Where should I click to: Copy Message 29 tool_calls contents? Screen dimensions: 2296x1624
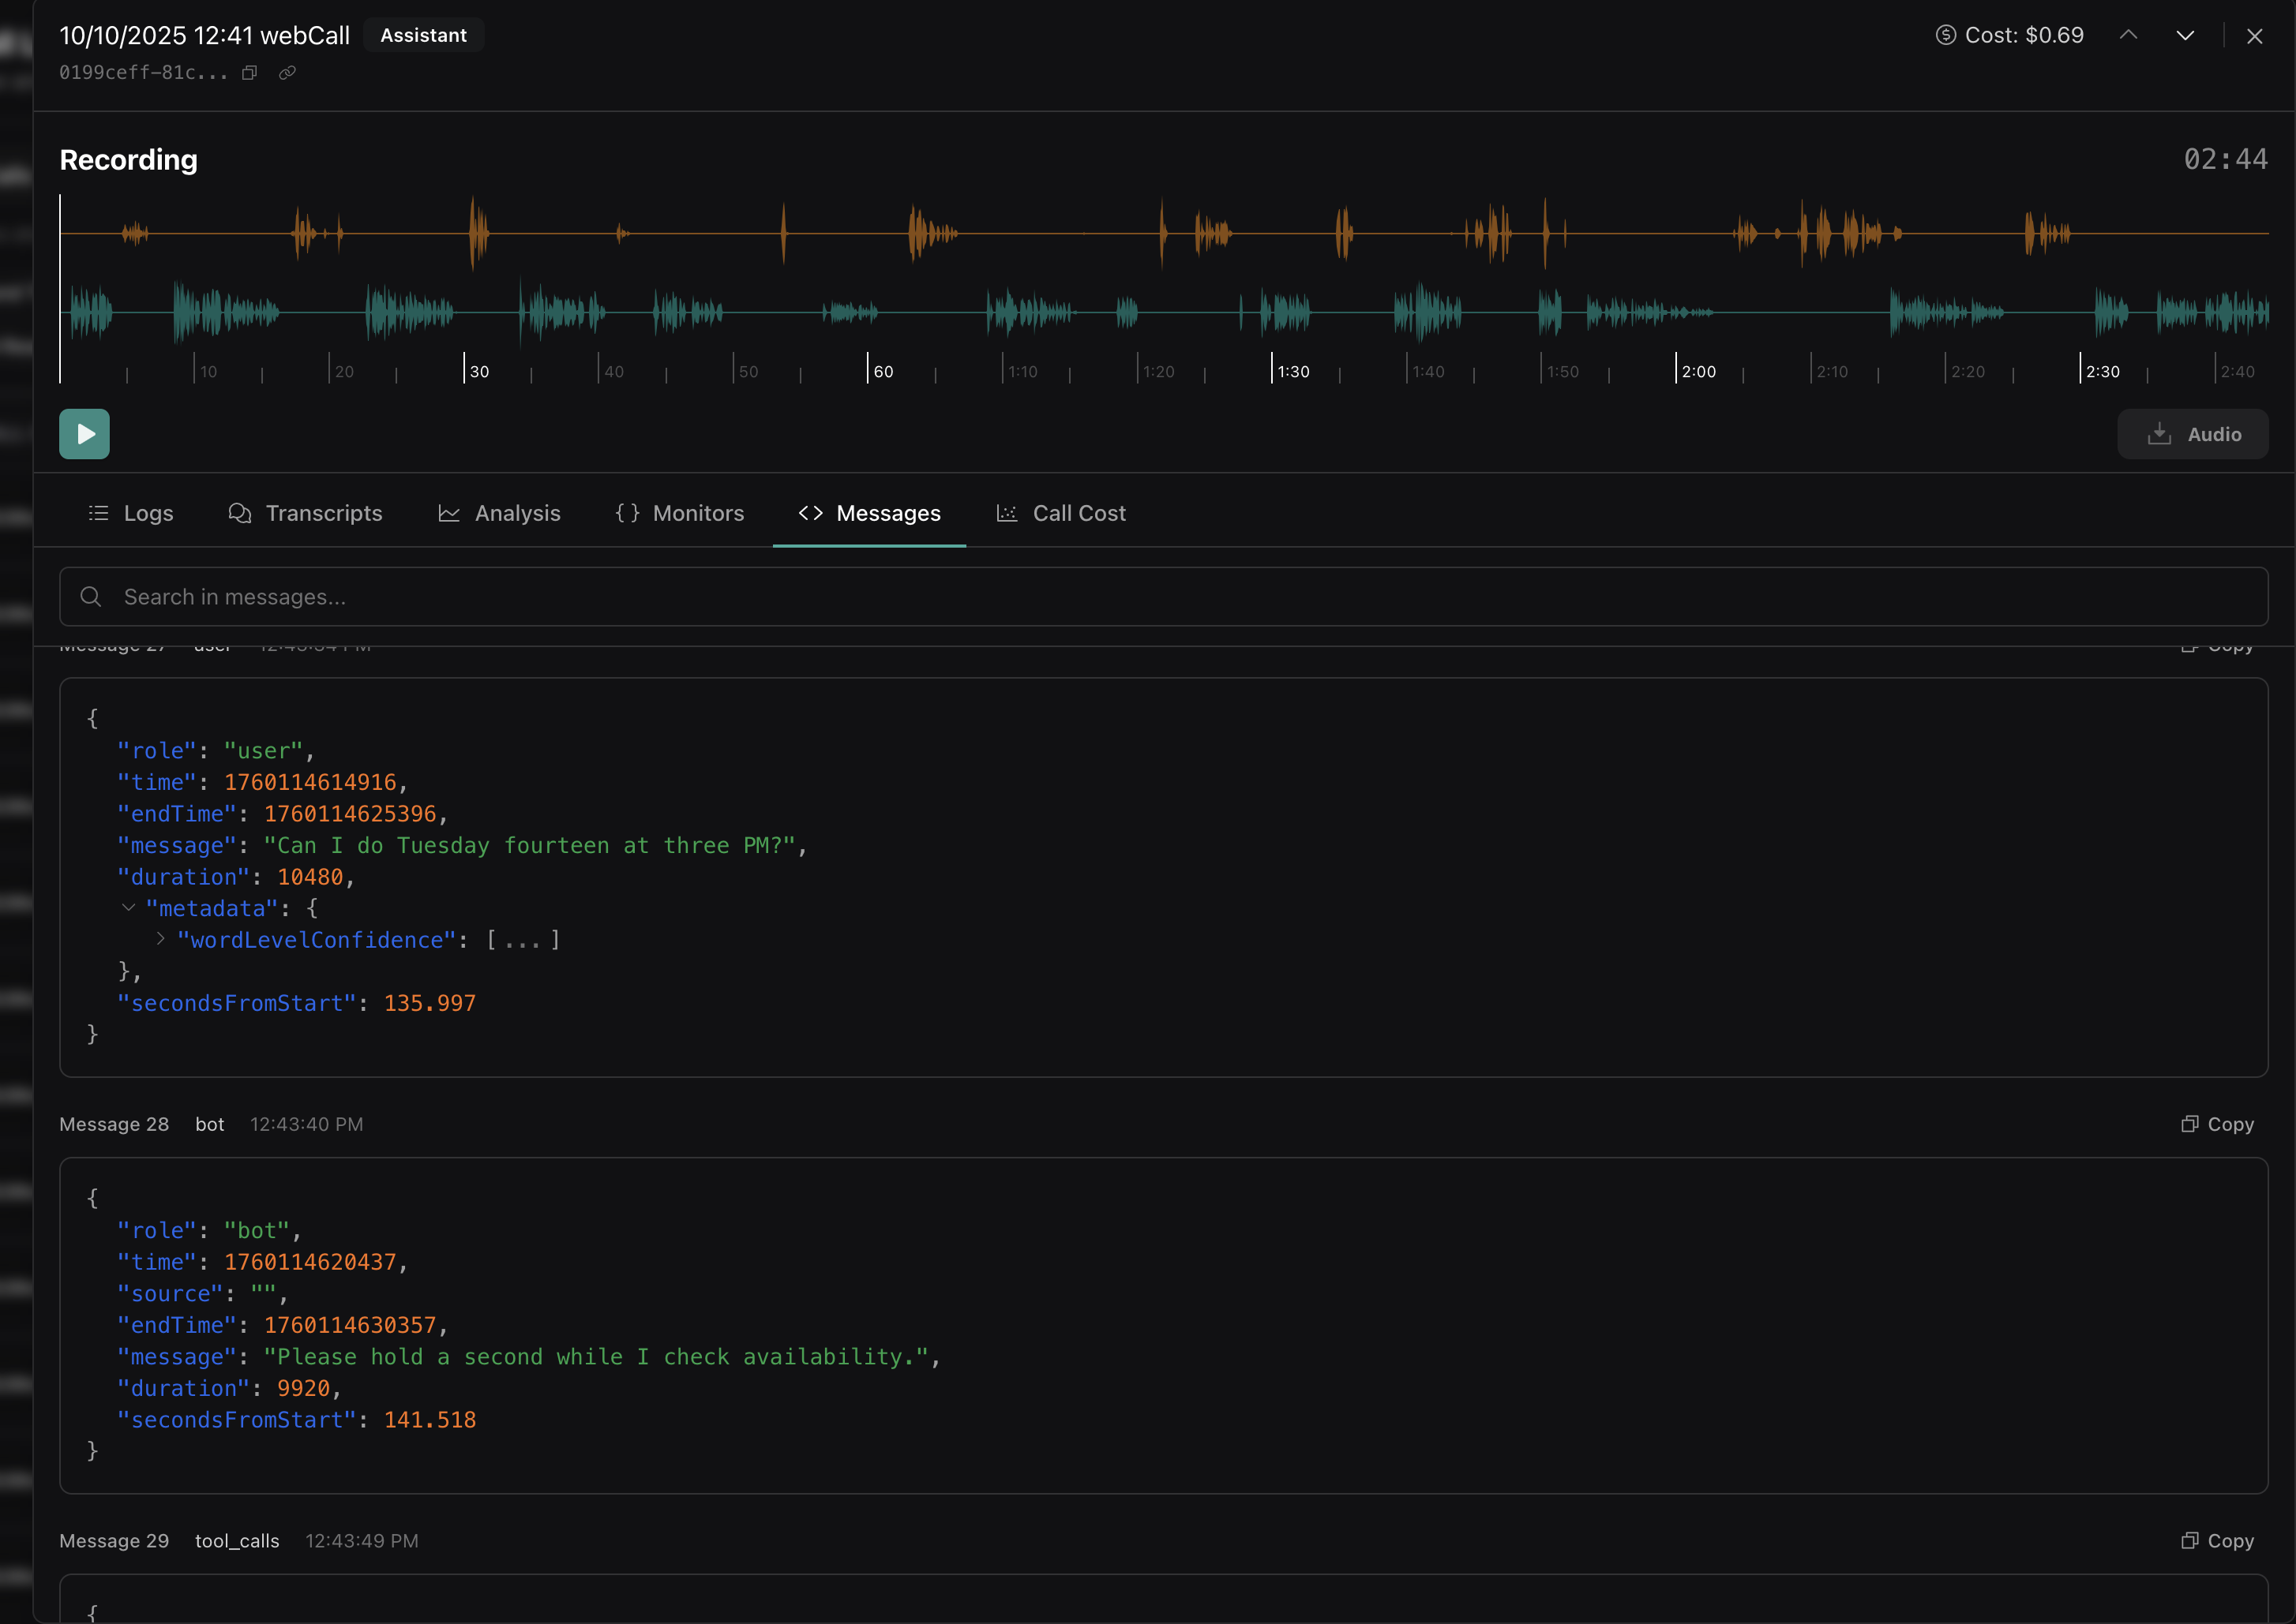[x=2217, y=1541]
